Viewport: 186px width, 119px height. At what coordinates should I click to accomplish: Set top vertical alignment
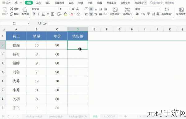pyautogui.click(x=86, y=9)
